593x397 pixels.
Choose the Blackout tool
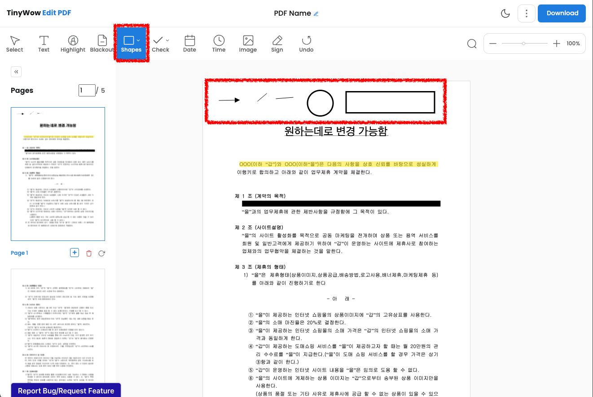point(102,44)
